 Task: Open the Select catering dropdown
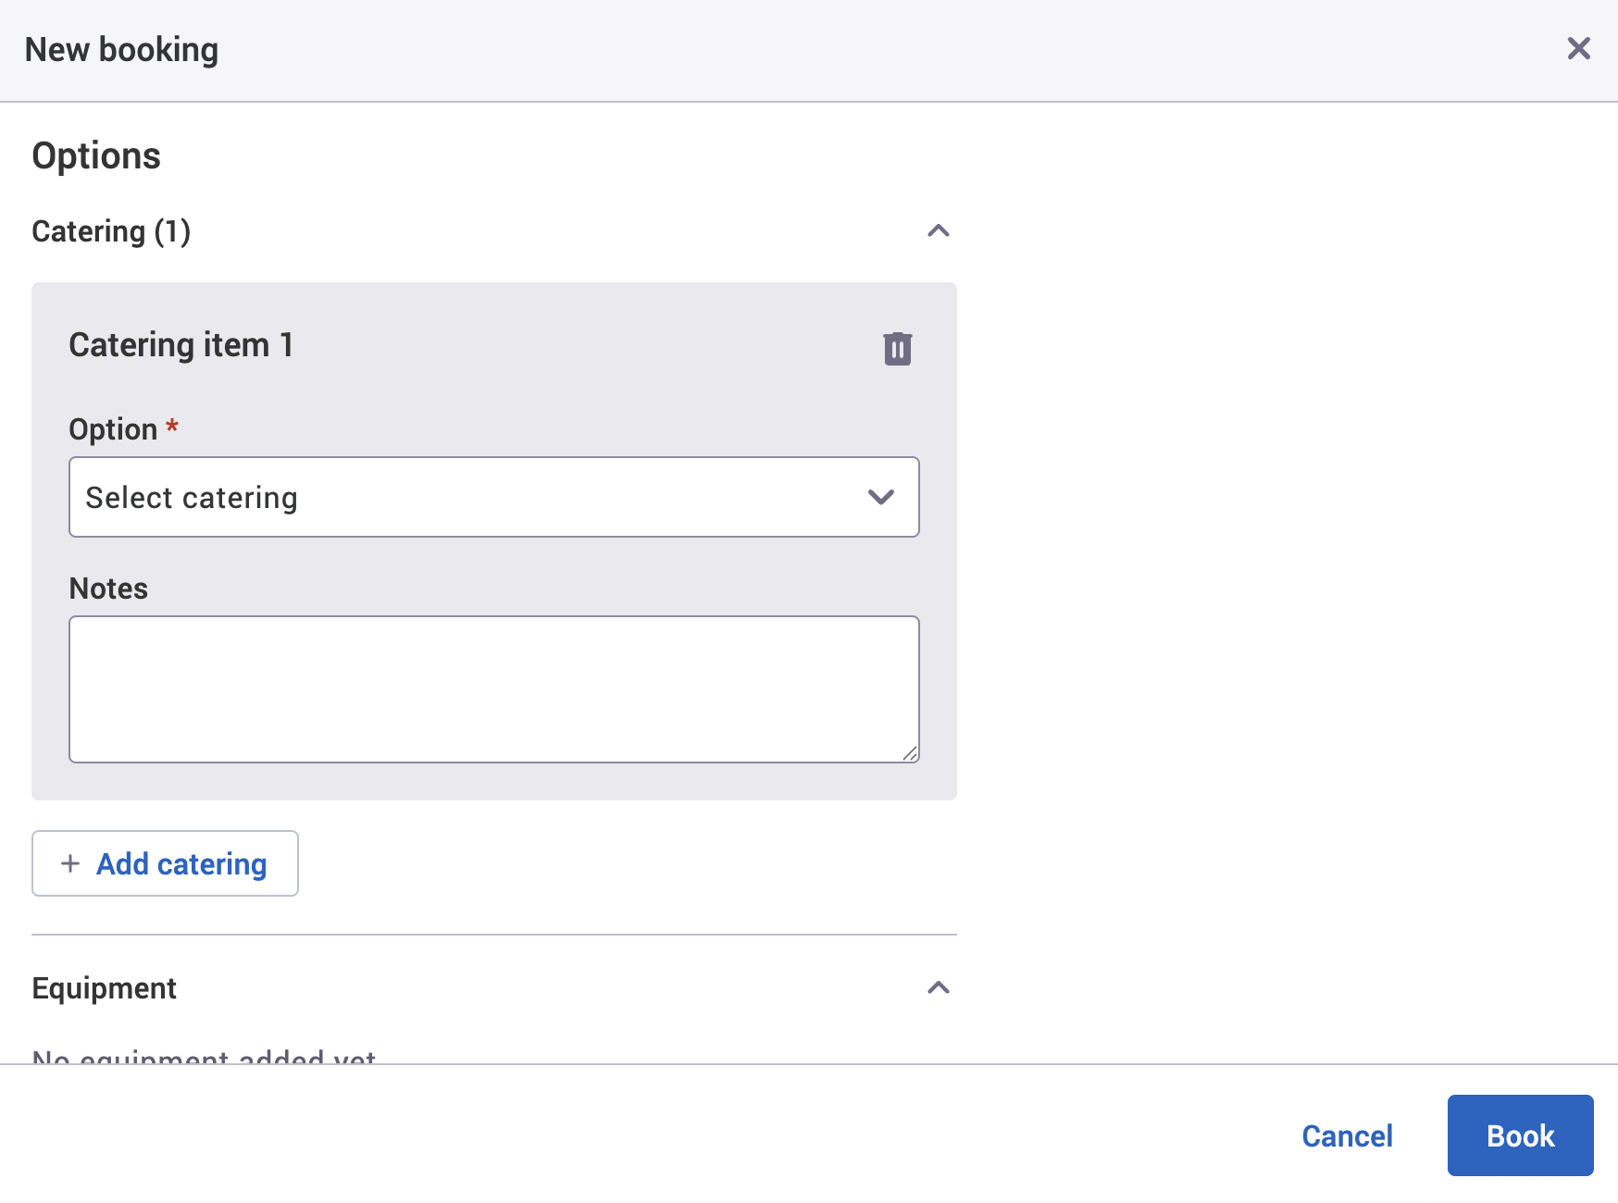point(493,497)
